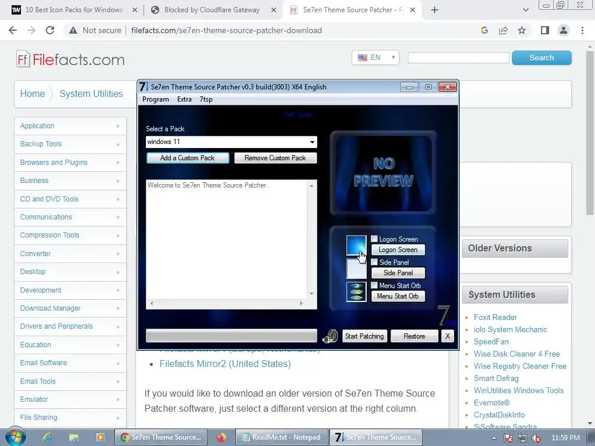Show hidden tray icons arrow
This screenshot has height=446, width=595.
coord(494,438)
